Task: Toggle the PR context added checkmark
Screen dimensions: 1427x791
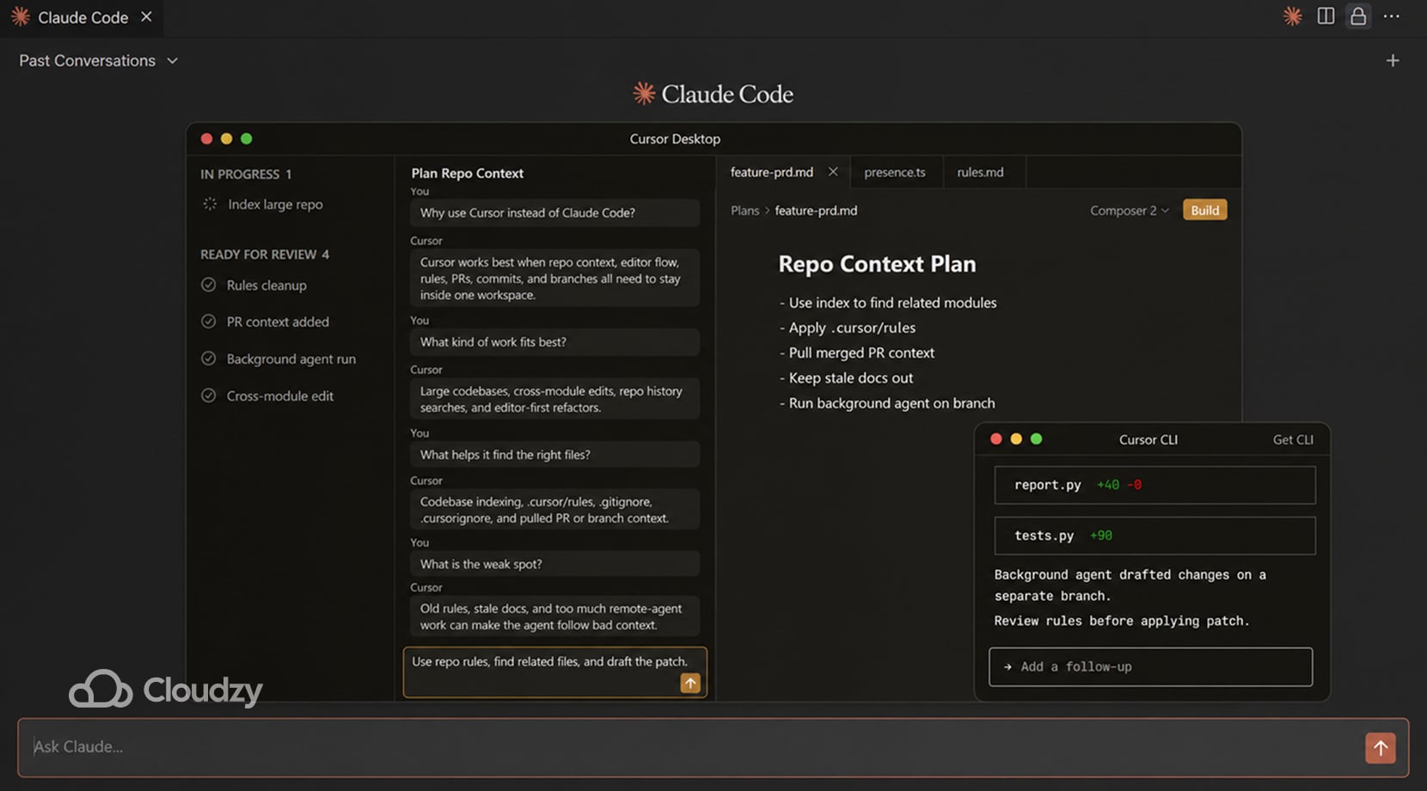Action: (209, 322)
